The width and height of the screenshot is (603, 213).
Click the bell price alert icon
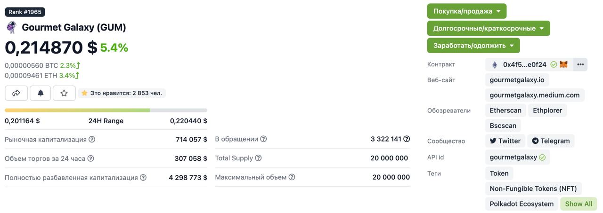click(41, 93)
